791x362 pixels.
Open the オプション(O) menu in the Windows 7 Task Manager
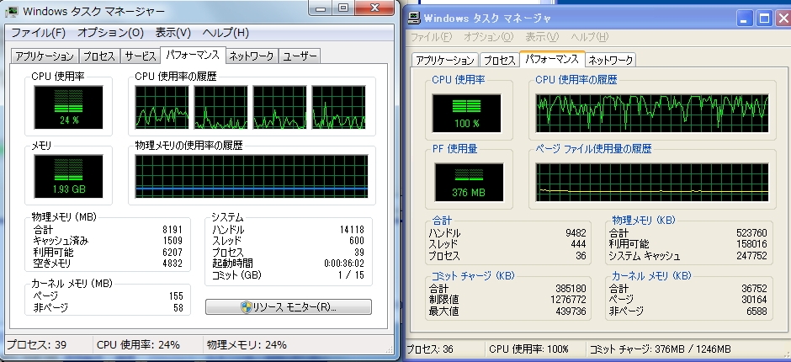pos(110,33)
